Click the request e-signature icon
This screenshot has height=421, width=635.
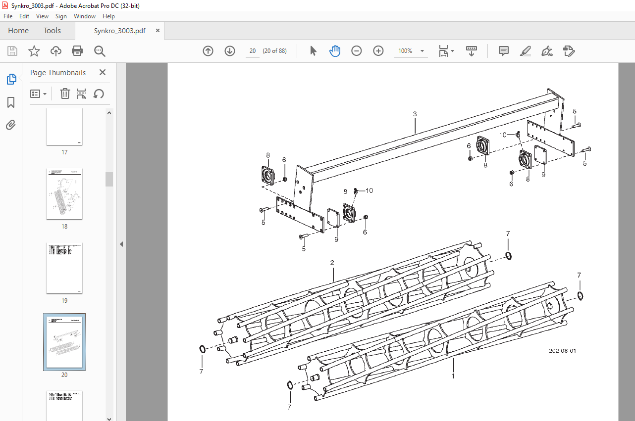[x=569, y=51]
